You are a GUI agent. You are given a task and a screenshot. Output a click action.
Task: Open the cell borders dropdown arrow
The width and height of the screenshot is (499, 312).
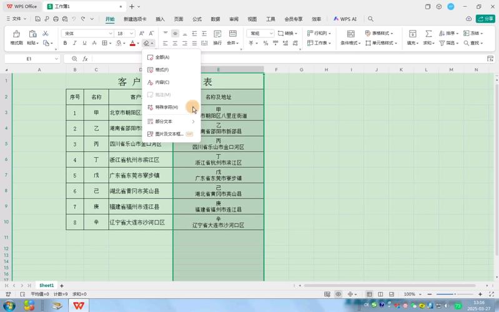111,43
